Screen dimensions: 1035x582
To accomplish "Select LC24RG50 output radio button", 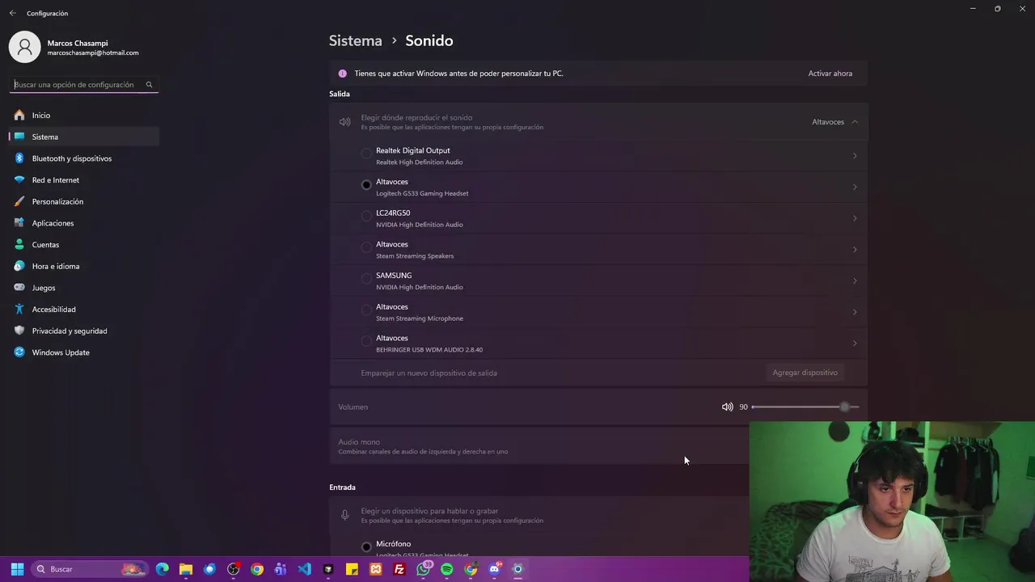I will (x=366, y=216).
